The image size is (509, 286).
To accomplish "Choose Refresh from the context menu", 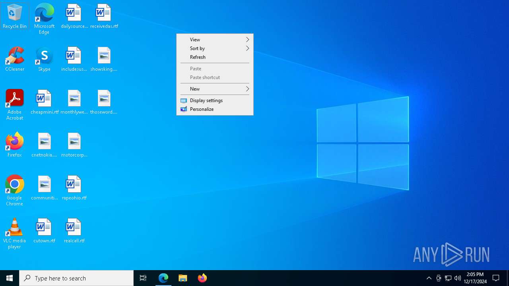I will (215, 57).
